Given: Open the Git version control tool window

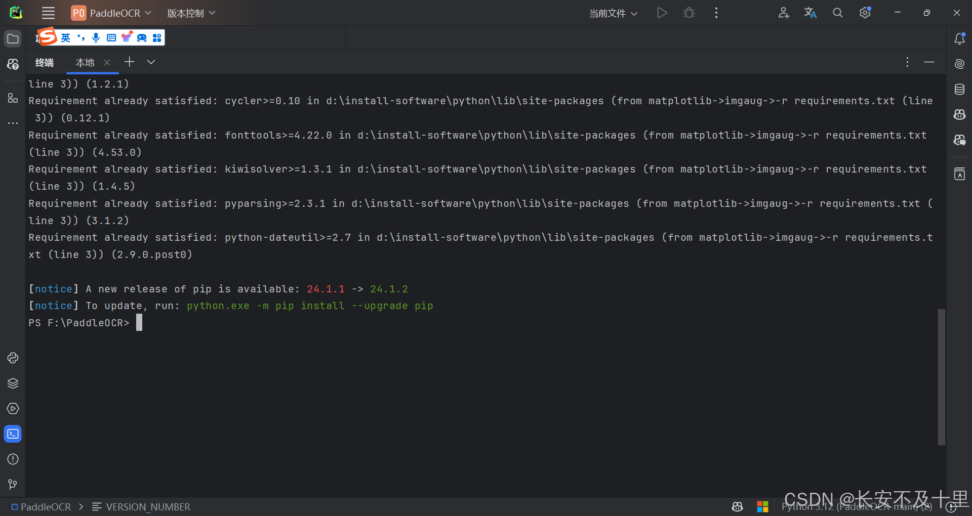Looking at the screenshot, I should point(13,485).
